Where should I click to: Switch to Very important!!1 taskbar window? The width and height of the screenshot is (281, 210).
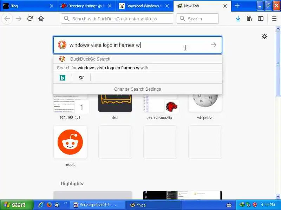click(98, 205)
